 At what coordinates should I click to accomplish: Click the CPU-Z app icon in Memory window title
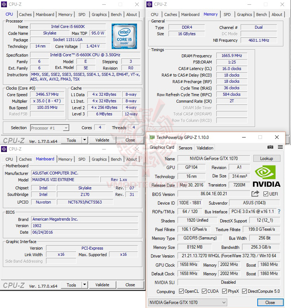pyautogui.click(x=149, y=4)
